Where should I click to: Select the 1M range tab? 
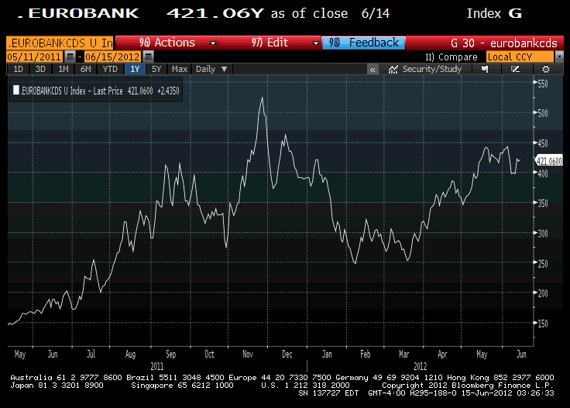coord(64,69)
